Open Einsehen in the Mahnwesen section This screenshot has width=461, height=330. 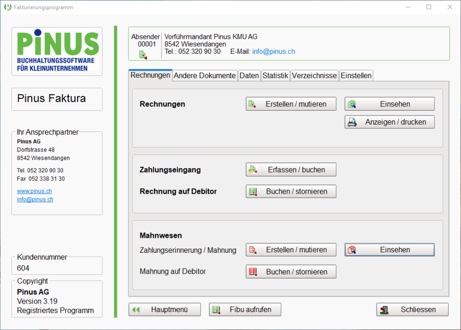[389, 250]
